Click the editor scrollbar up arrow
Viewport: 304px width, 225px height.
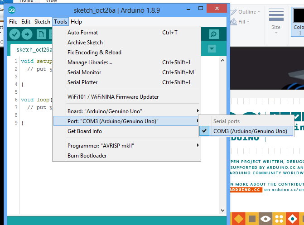[222, 61]
